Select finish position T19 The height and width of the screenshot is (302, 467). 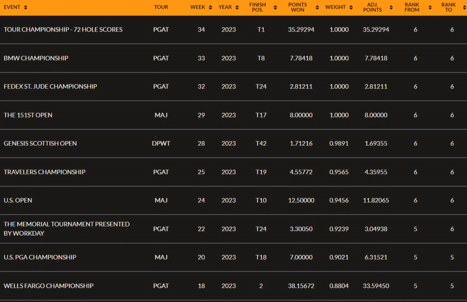coord(261,172)
